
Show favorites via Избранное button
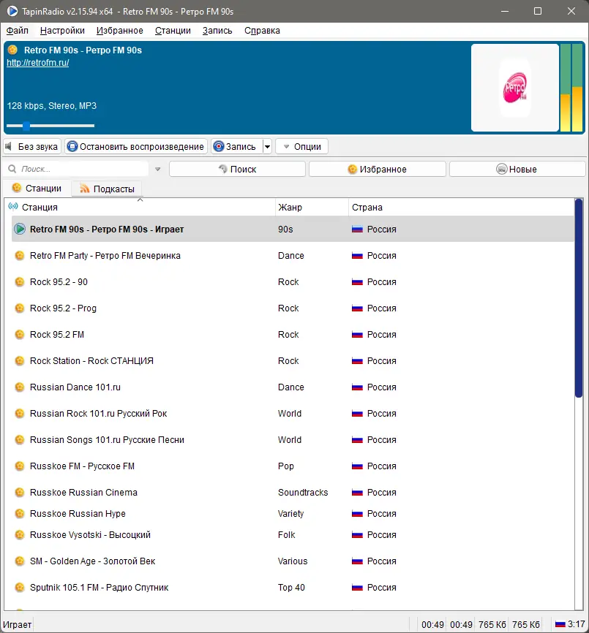tap(378, 169)
